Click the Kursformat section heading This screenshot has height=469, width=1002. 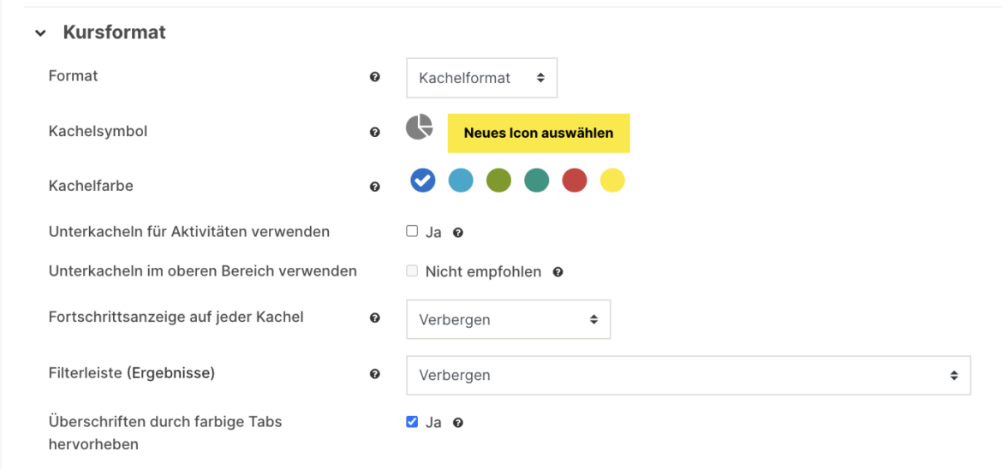coord(114,33)
